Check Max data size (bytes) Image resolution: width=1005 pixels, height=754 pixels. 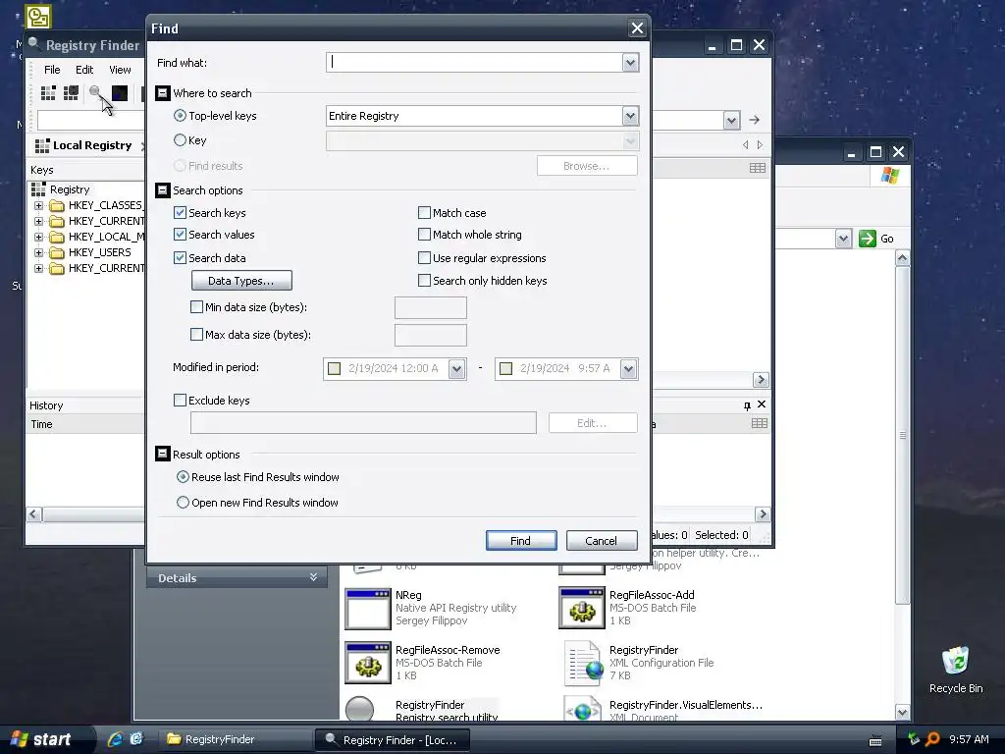pyautogui.click(x=196, y=334)
